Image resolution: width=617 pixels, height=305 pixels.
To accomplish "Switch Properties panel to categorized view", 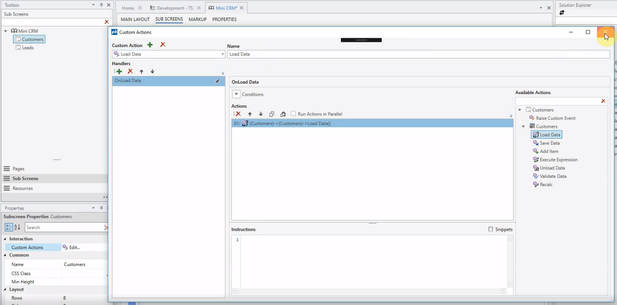I will (x=8, y=227).
